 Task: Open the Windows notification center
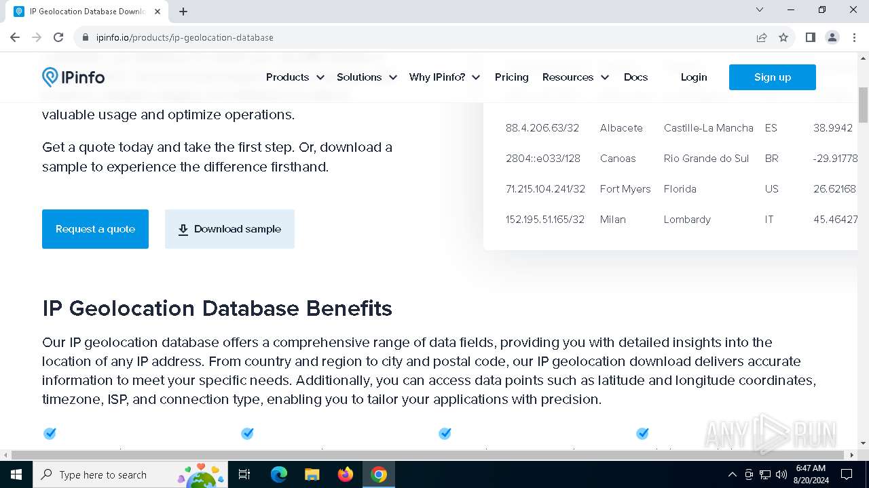[847, 474]
